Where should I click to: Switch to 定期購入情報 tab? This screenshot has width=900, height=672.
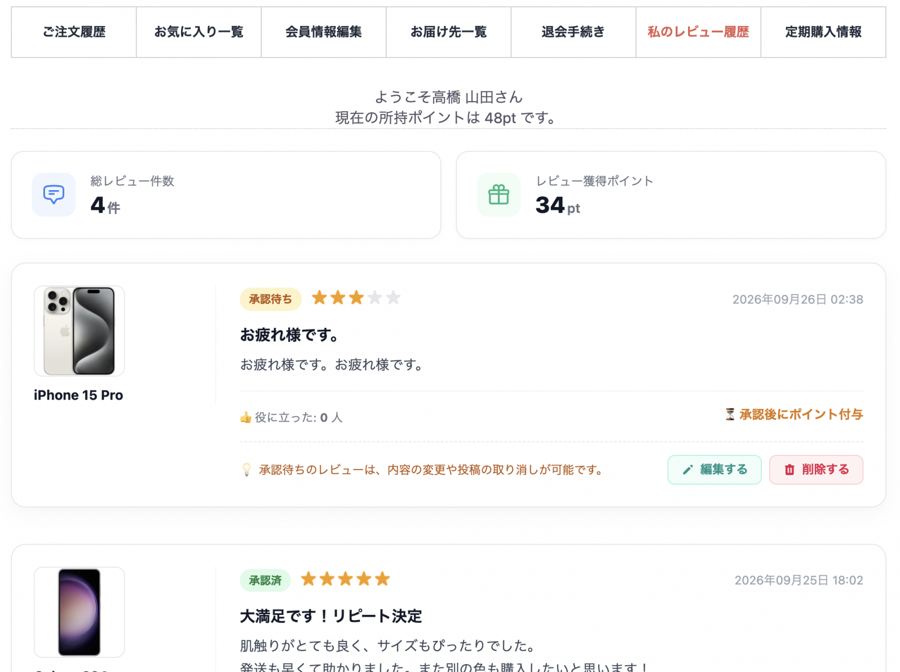point(823,32)
